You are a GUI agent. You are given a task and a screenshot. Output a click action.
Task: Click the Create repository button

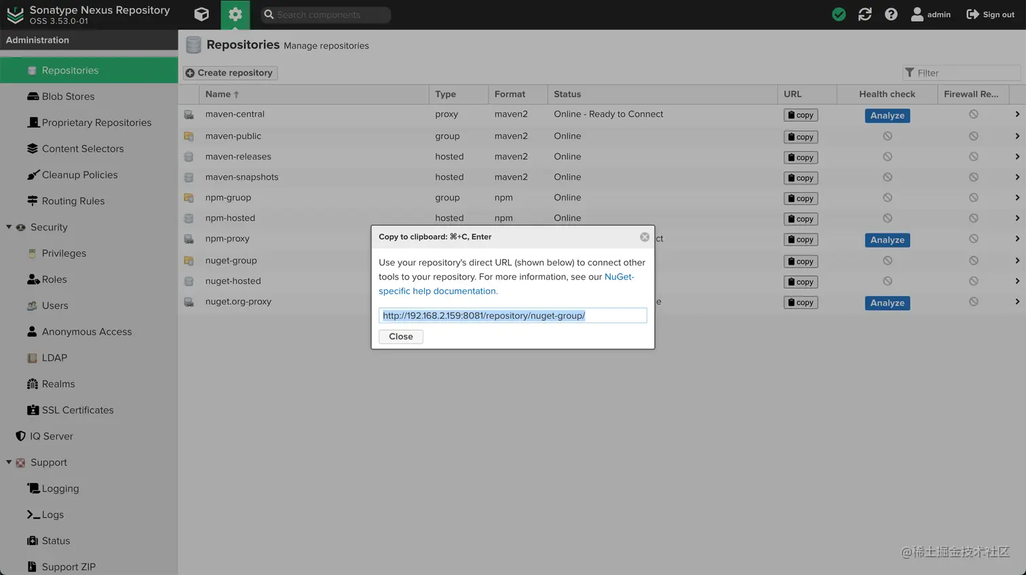click(230, 73)
